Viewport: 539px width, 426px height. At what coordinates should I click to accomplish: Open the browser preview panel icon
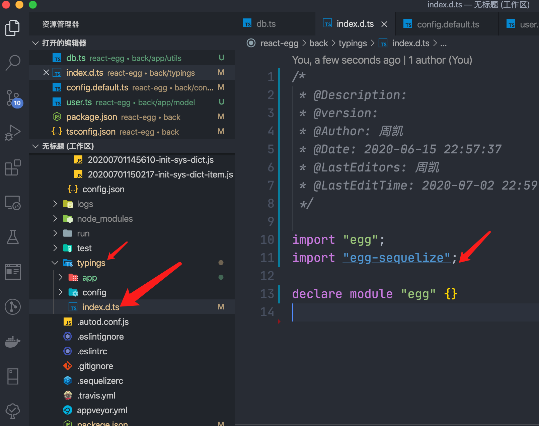(x=13, y=272)
